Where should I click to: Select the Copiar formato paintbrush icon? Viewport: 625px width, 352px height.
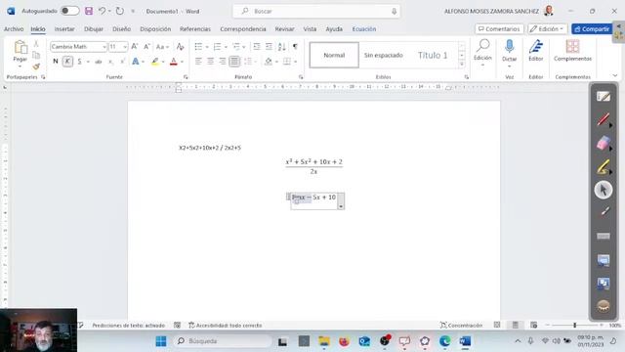coord(36,66)
